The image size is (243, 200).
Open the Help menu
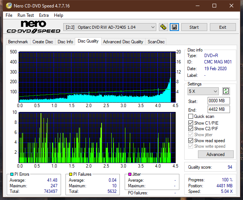[x=58, y=15]
